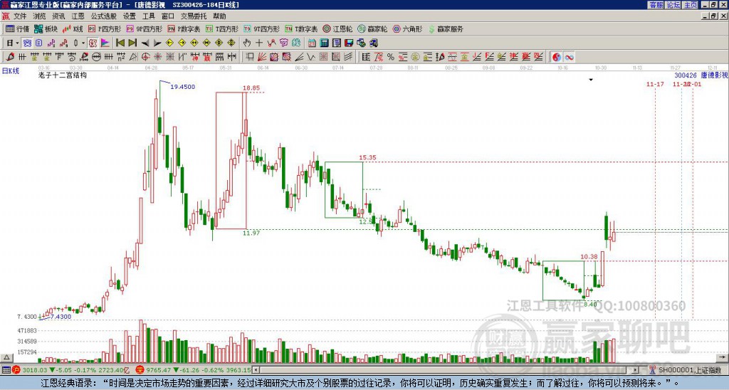Viewport: 729px width, 390px height.
Task: Click the right-arrow button at volume panel edge
Action: 723,357
